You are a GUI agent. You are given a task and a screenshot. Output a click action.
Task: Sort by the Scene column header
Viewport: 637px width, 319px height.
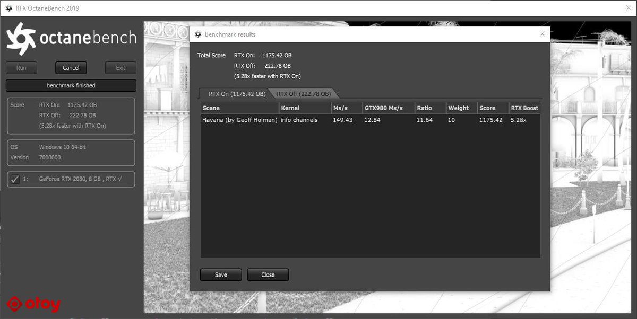coord(239,108)
